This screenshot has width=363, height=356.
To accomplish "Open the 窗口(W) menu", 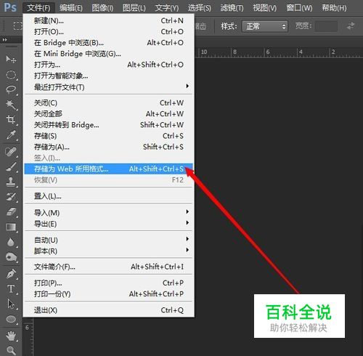I will (x=299, y=8).
